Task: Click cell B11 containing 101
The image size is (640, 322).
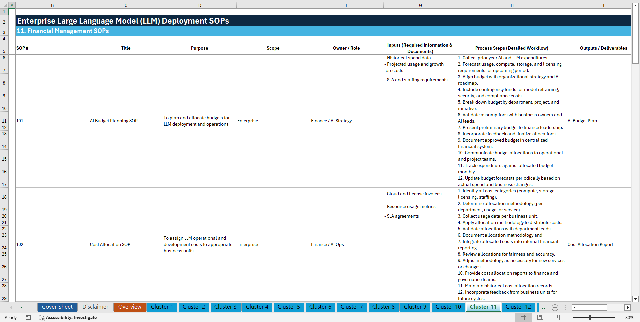Action: coord(52,121)
